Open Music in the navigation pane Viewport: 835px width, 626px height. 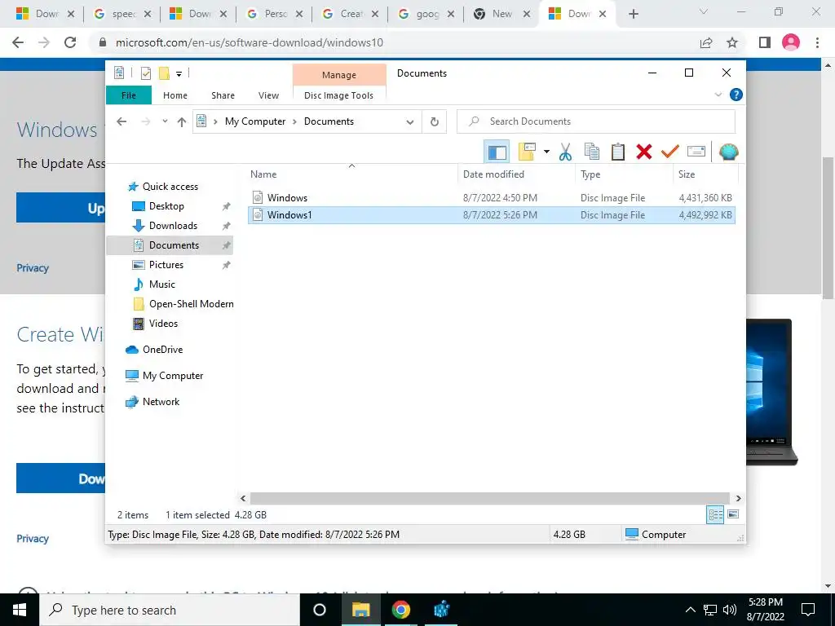pos(162,284)
